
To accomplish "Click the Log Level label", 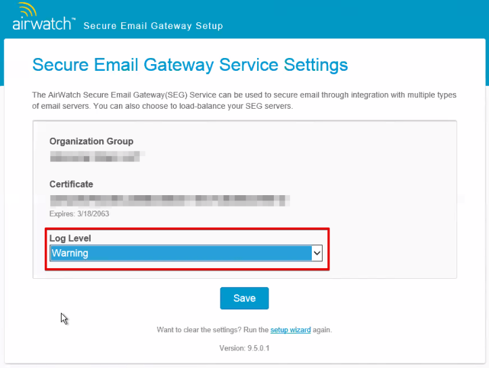I will pos(70,238).
